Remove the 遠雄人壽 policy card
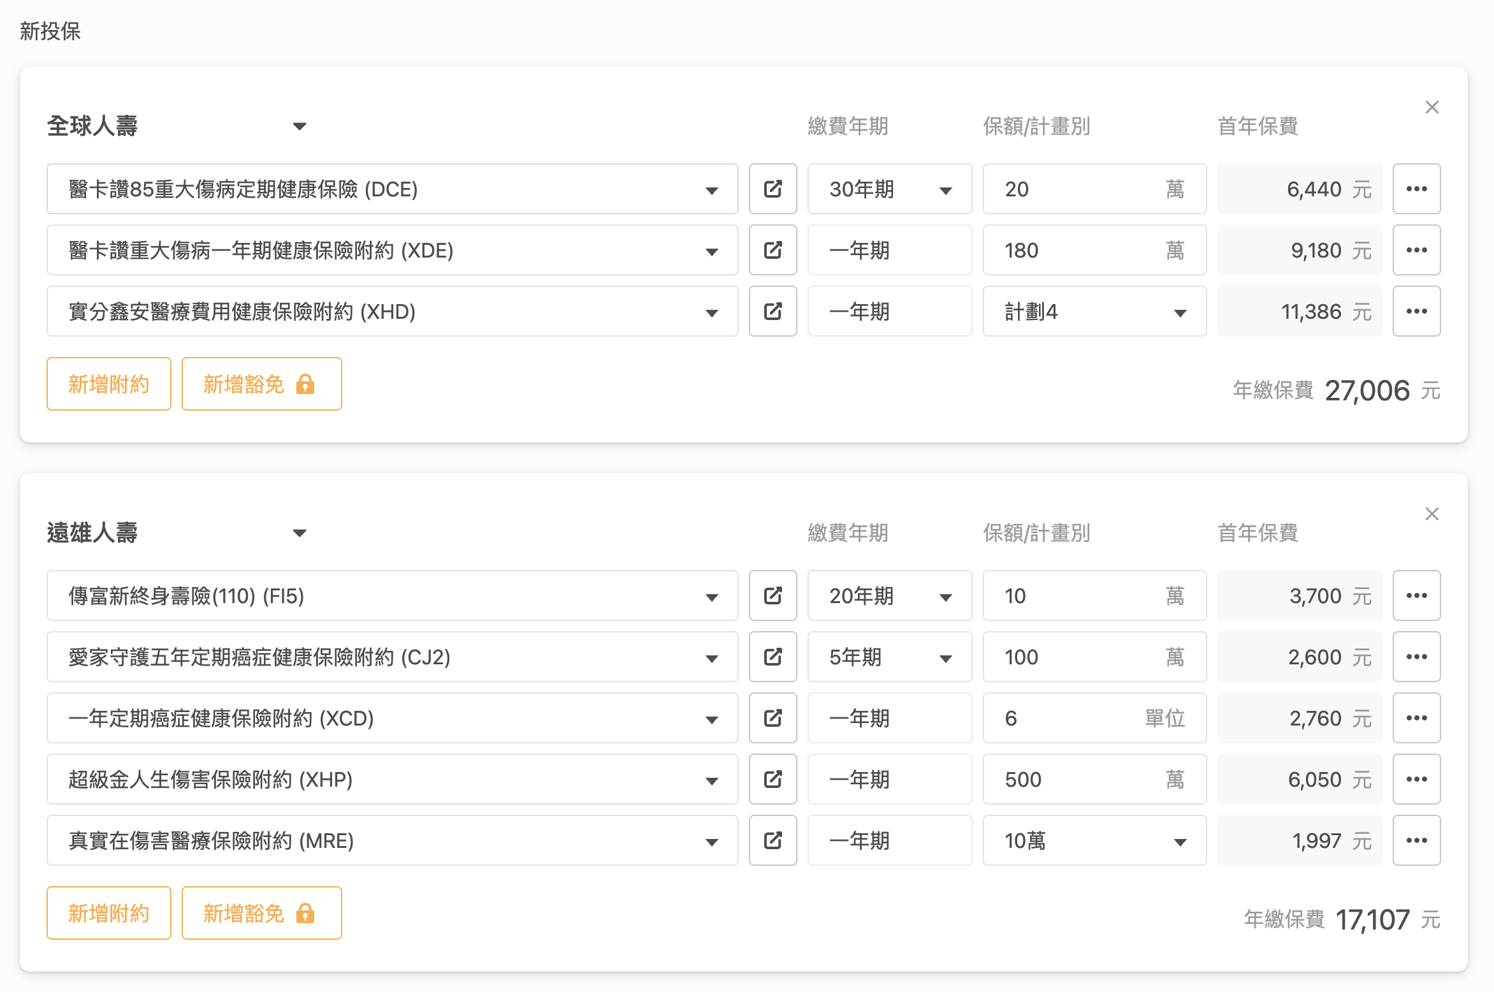This screenshot has height=992, width=1494. 1432,514
